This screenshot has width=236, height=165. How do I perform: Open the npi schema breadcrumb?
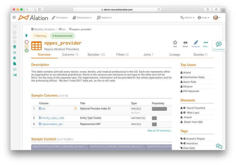(62, 29)
